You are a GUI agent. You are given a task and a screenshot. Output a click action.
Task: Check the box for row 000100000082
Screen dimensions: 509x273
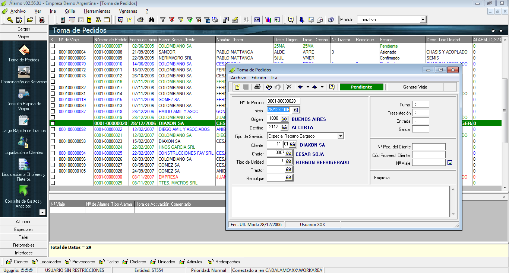[x=53, y=88]
